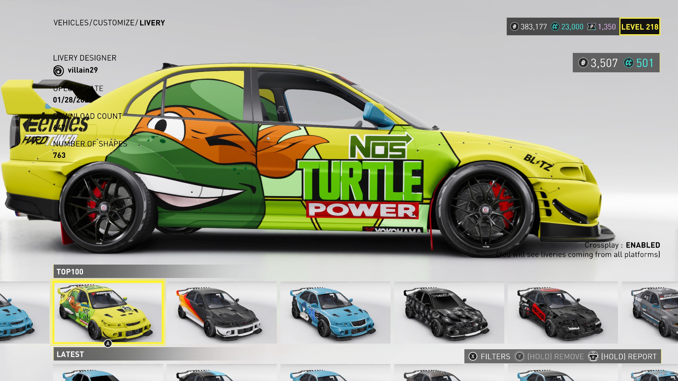Click the Bucks balance 383,177
Screen dimensions: 678x381
[534, 27]
